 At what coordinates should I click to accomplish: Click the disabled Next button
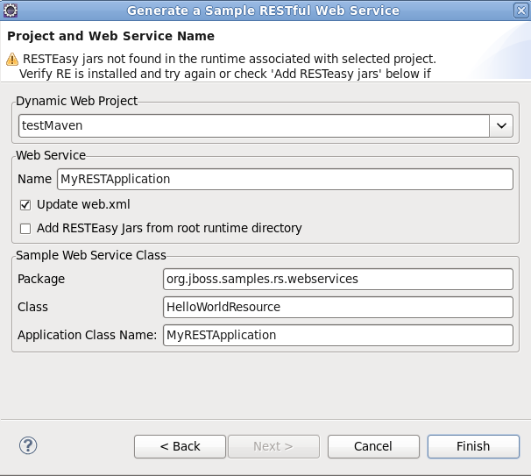pos(273,446)
